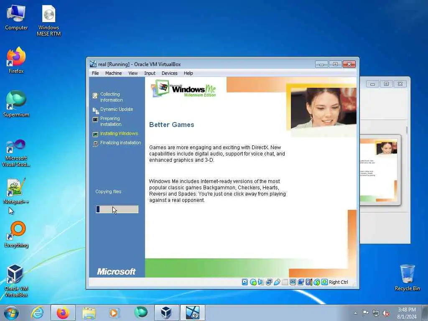The image size is (428, 321).
Task: Select the Windows MESE RTM disc image file
Action: tap(49, 21)
